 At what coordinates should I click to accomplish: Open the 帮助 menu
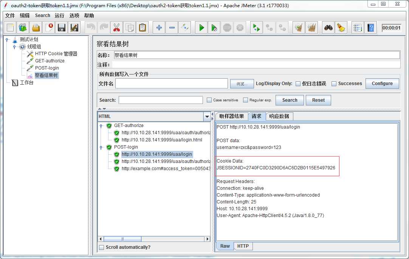coord(89,16)
